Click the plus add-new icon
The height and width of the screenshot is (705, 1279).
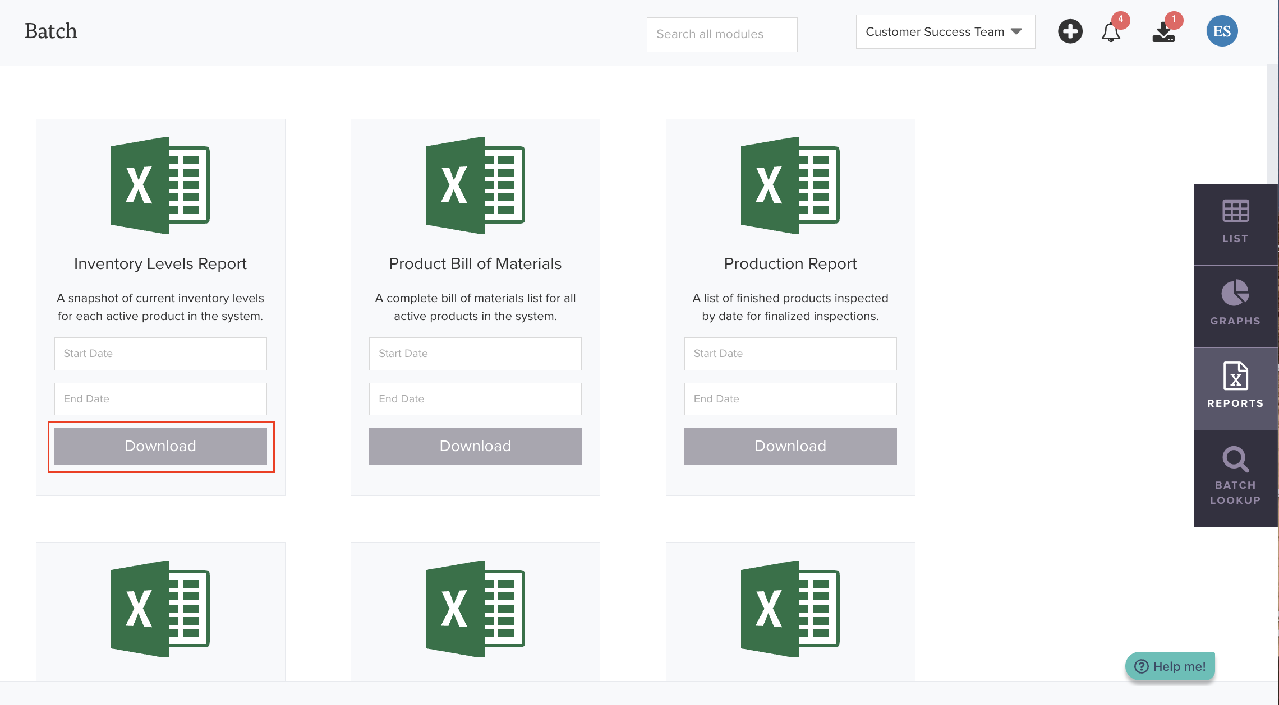(x=1070, y=31)
